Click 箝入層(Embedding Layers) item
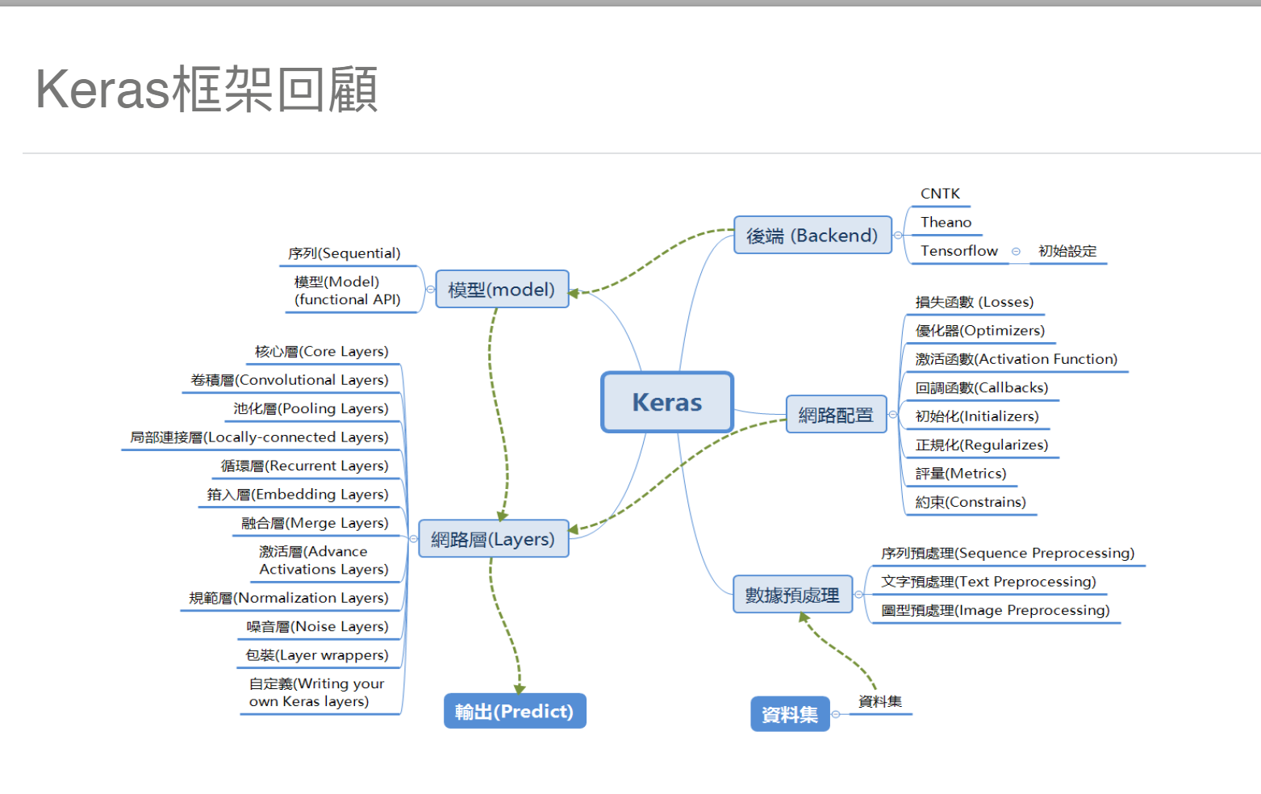This screenshot has width=1261, height=794. tap(297, 495)
